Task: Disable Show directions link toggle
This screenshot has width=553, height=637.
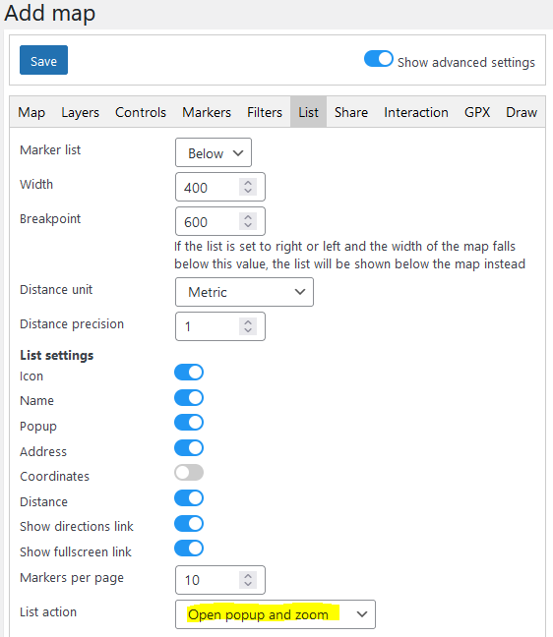Action: point(189,524)
